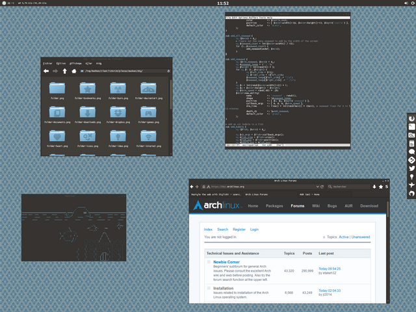Open the Packages link in Arch navbar
Viewport: 416px width, 312px height.
point(274,206)
